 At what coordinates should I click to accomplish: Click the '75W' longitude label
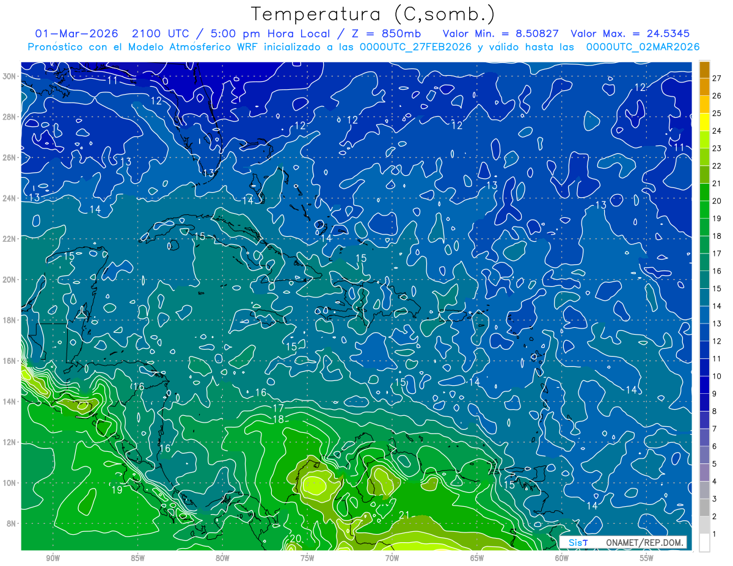[x=307, y=558]
